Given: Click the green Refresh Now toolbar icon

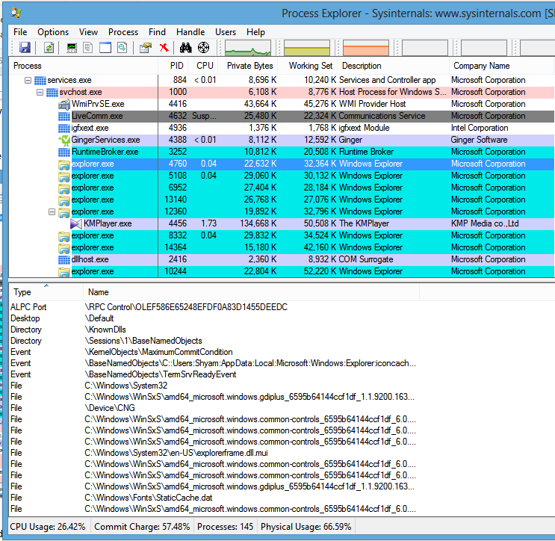Looking at the screenshot, I should pyautogui.click(x=49, y=48).
